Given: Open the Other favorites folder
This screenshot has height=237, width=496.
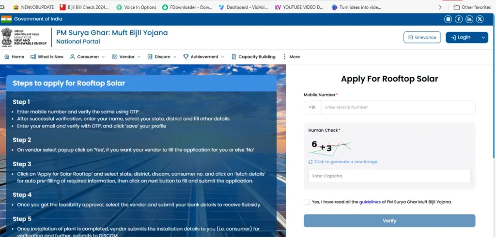Looking at the screenshot, I should click(x=472, y=7).
